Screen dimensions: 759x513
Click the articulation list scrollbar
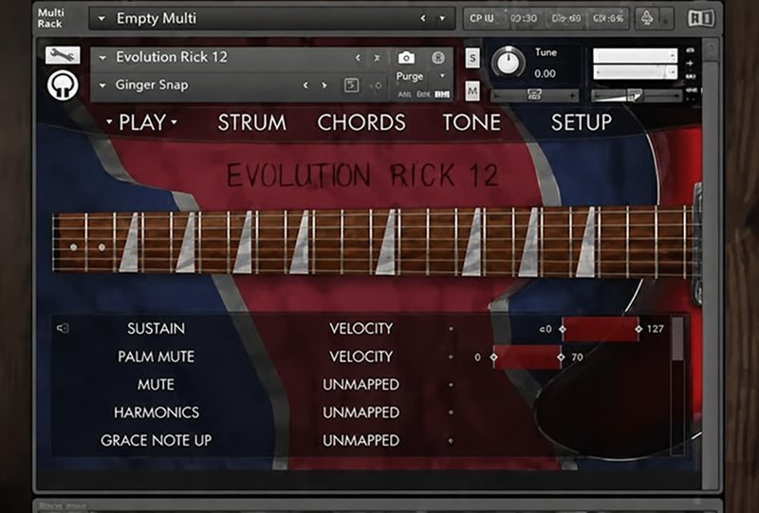coord(678,339)
